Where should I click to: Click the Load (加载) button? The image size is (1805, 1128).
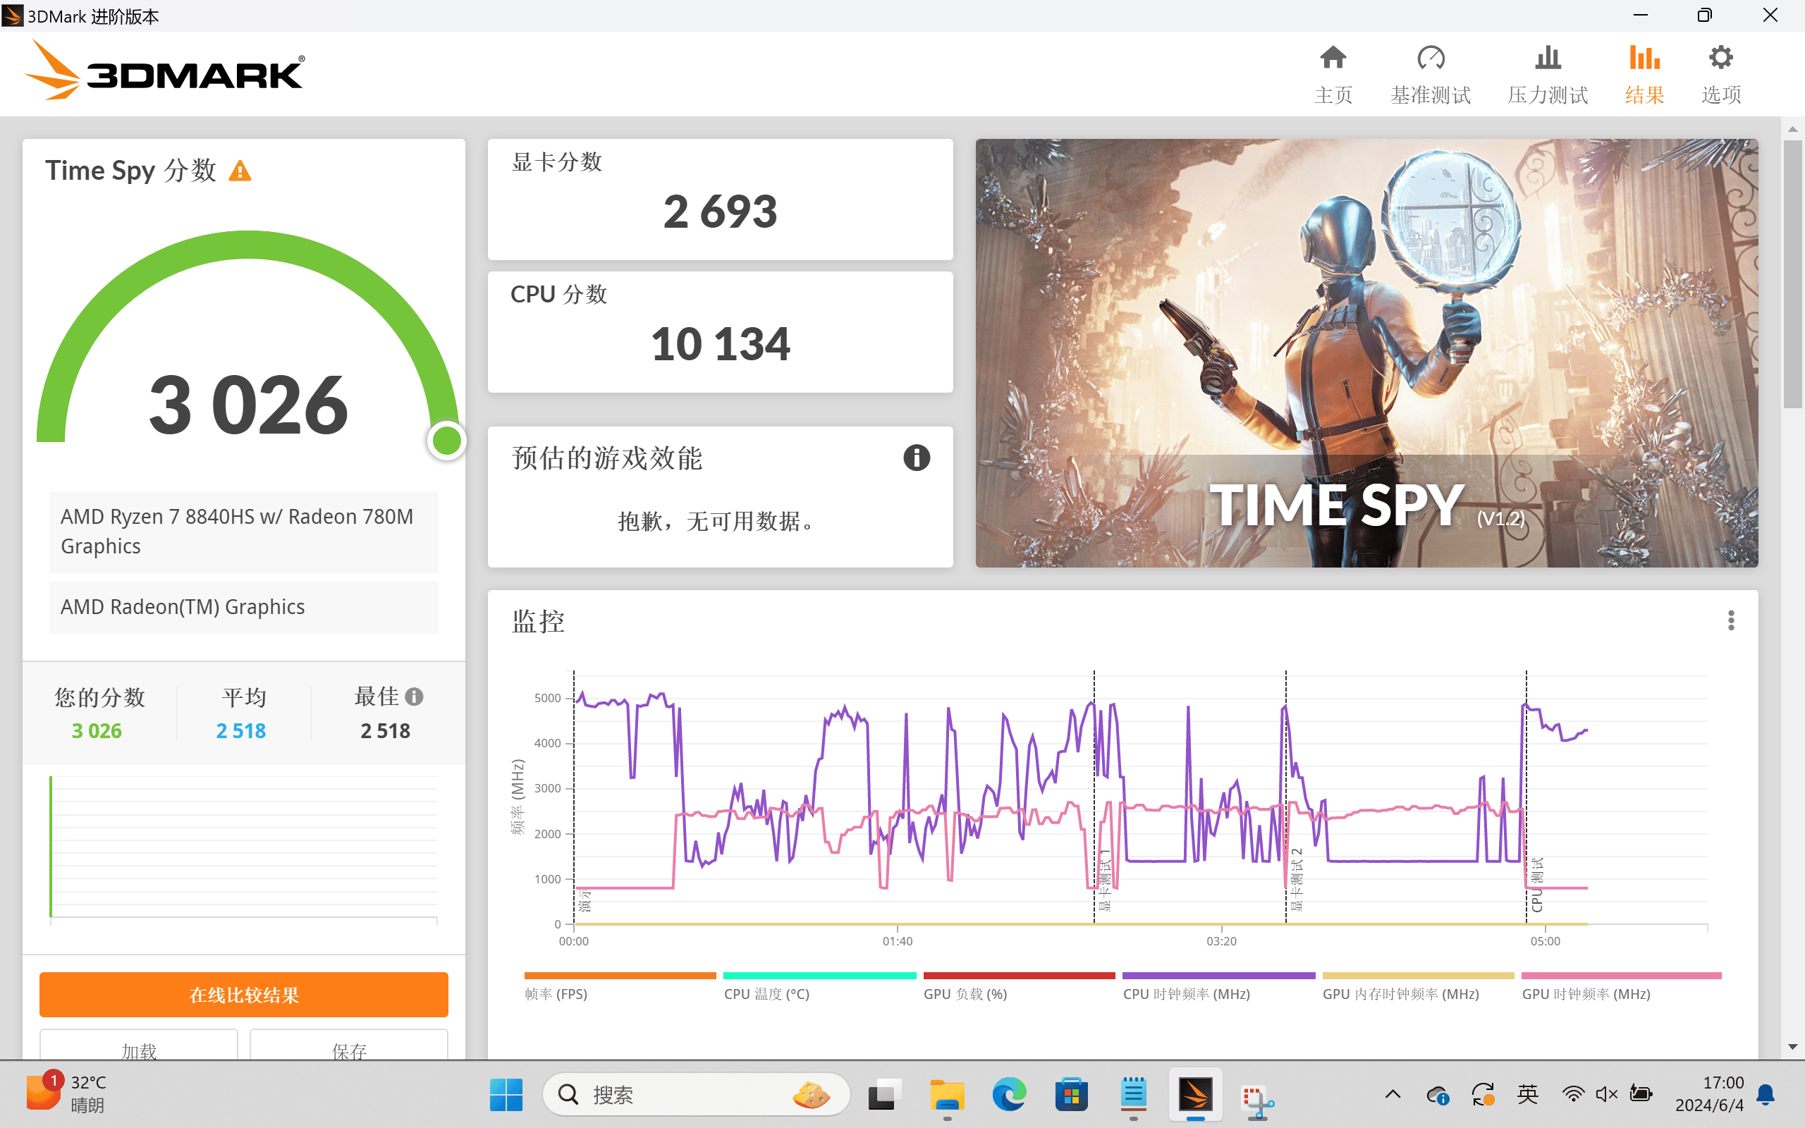139,1048
